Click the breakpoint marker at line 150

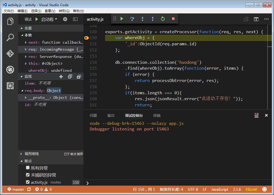[86, 38]
